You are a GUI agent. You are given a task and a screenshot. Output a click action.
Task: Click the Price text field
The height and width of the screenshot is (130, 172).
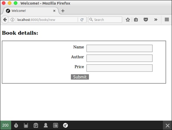(x=119, y=68)
